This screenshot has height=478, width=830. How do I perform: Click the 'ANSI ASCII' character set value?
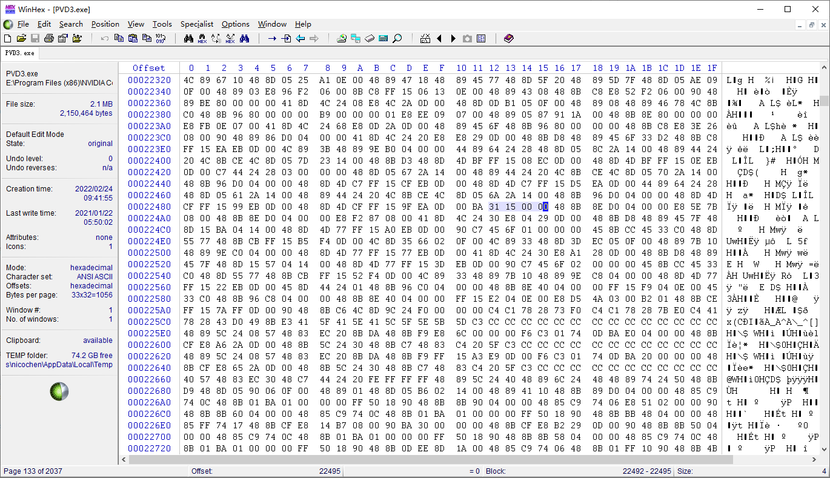coord(93,276)
